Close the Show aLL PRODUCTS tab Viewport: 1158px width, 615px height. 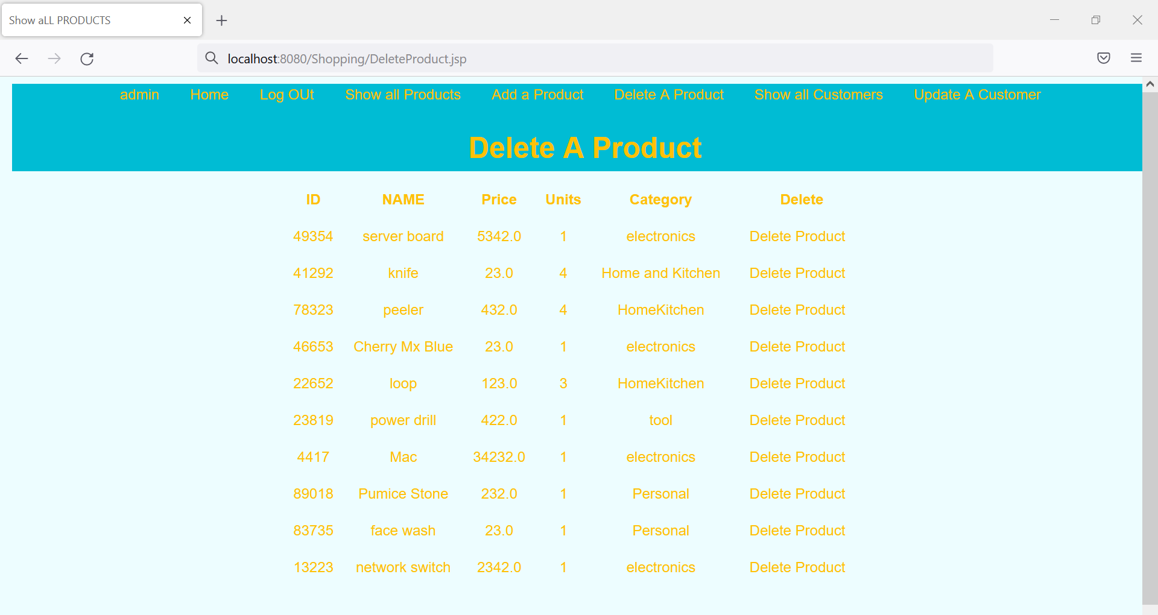187,20
